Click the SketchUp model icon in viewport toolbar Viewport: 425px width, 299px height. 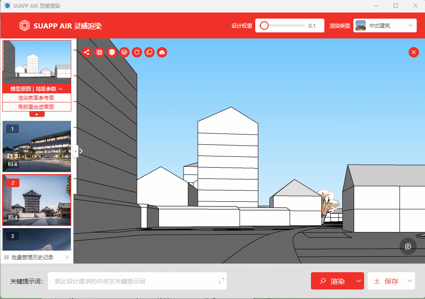click(112, 52)
